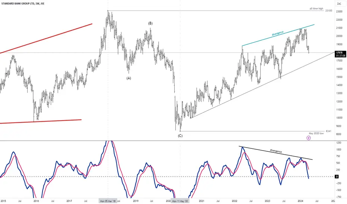Select the 'all time high' text label
The height and width of the screenshot is (204, 347).
point(316,9)
